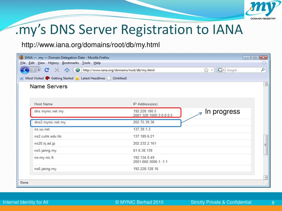This screenshot has width=282, height=211.
Task: Open the Help menu
Action: (97, 63)
